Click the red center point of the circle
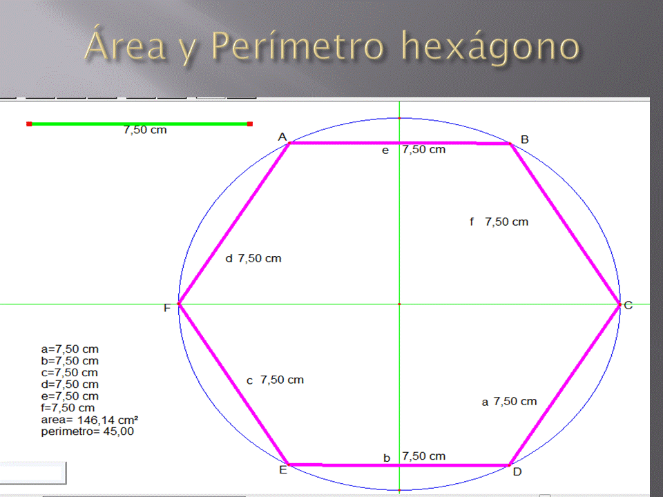Viewport: 663px width, 497px height. (x=399, y=304)
